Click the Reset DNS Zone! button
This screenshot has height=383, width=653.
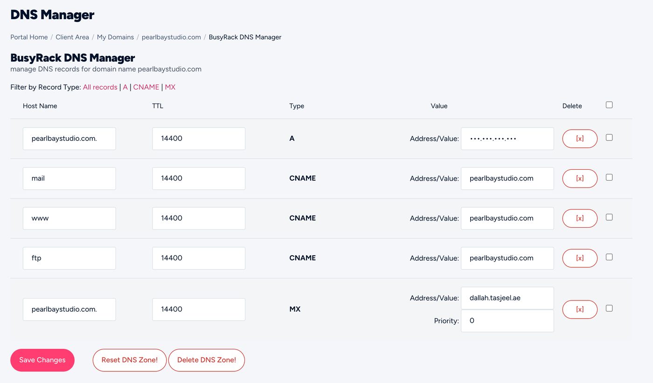click(x=130, y=360)
